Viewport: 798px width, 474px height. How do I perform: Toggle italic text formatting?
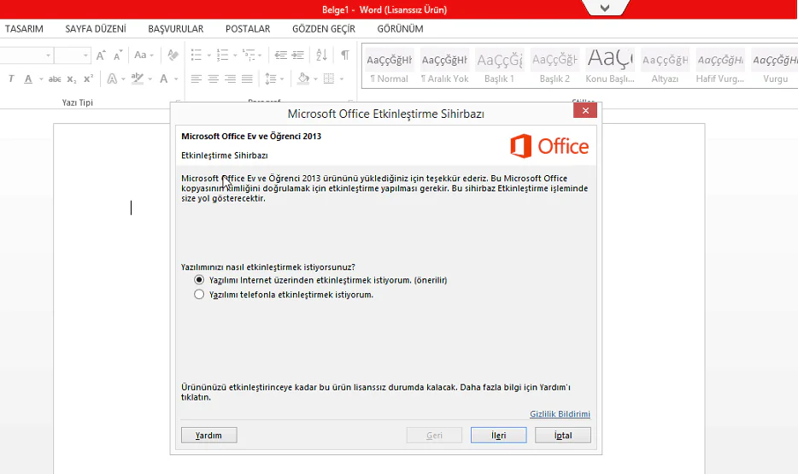coord(11,79)
